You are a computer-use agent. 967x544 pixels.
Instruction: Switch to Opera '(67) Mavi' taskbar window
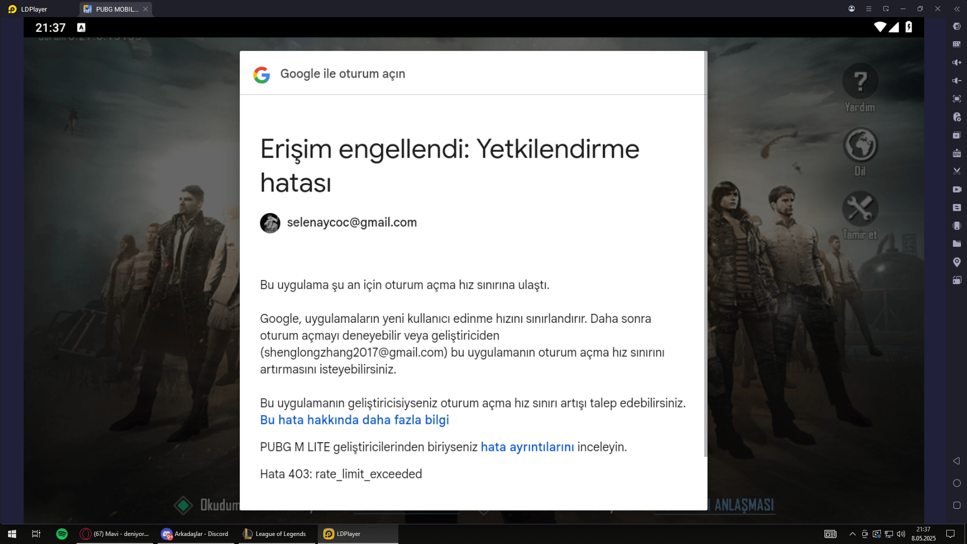click(x=115, y=534)
